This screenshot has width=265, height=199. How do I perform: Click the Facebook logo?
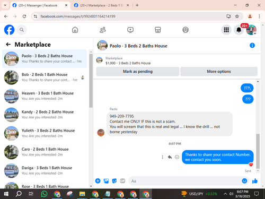click(9, 30)
